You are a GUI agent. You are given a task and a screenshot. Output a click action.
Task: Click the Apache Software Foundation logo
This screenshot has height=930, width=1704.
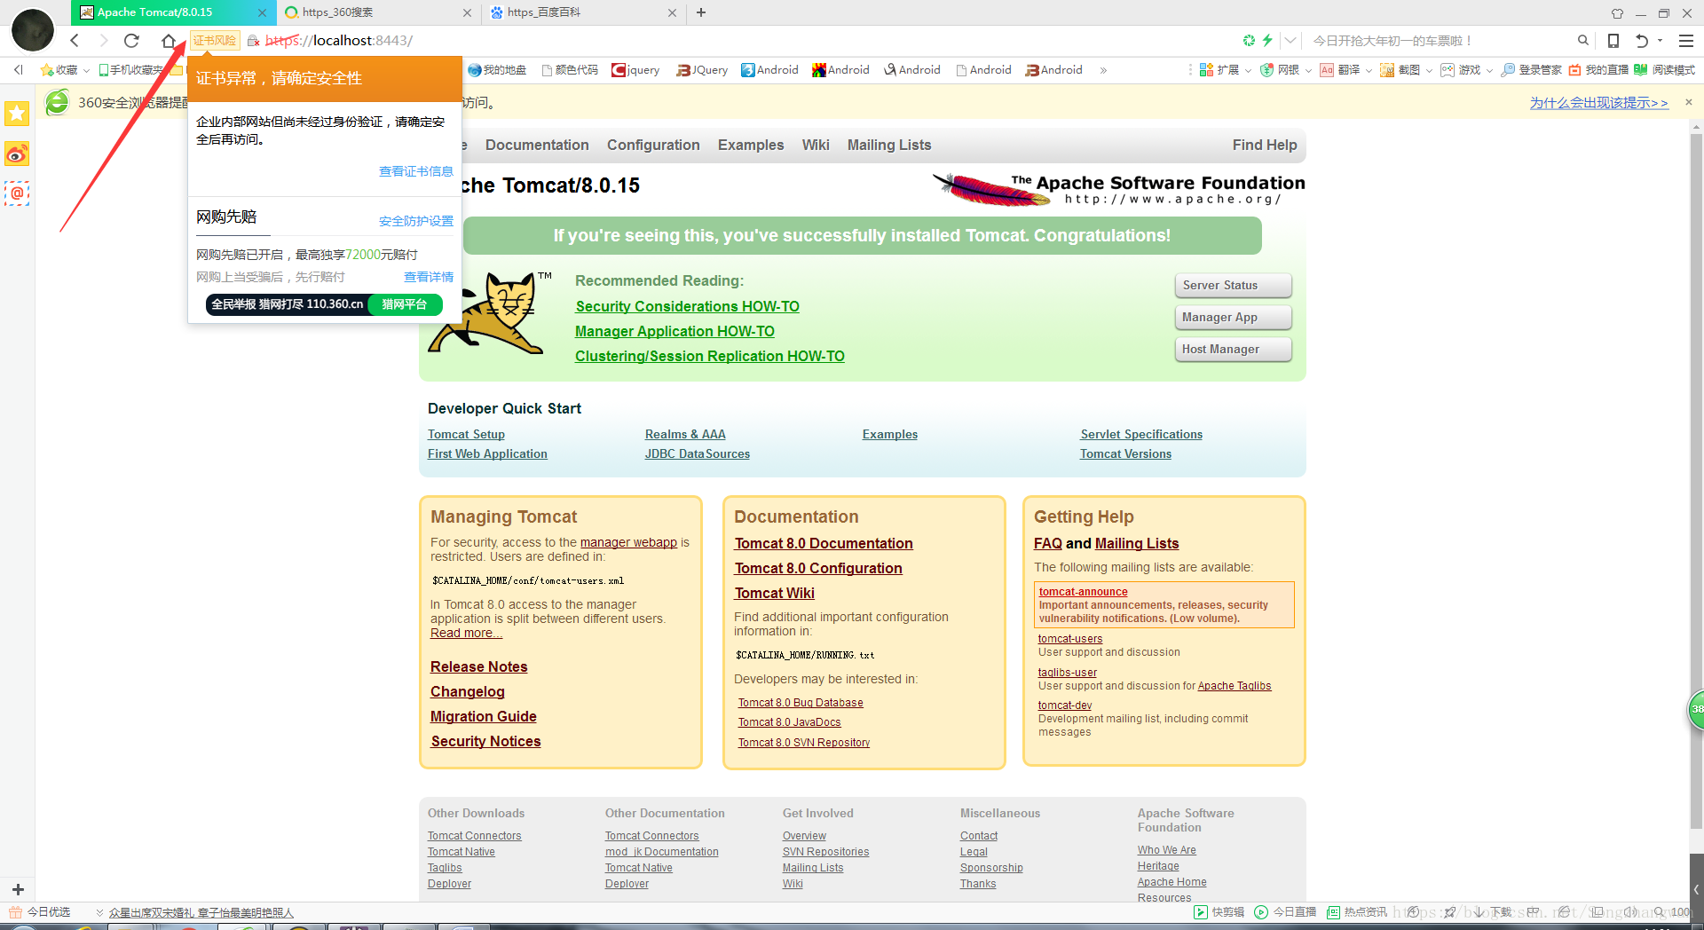point(1118,188)
